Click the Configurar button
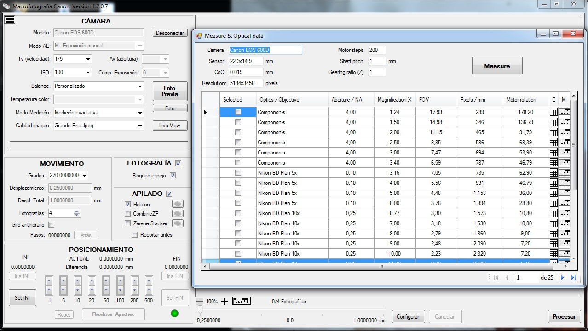The height and width of the screenshot is (331, 588). [408, 316]
